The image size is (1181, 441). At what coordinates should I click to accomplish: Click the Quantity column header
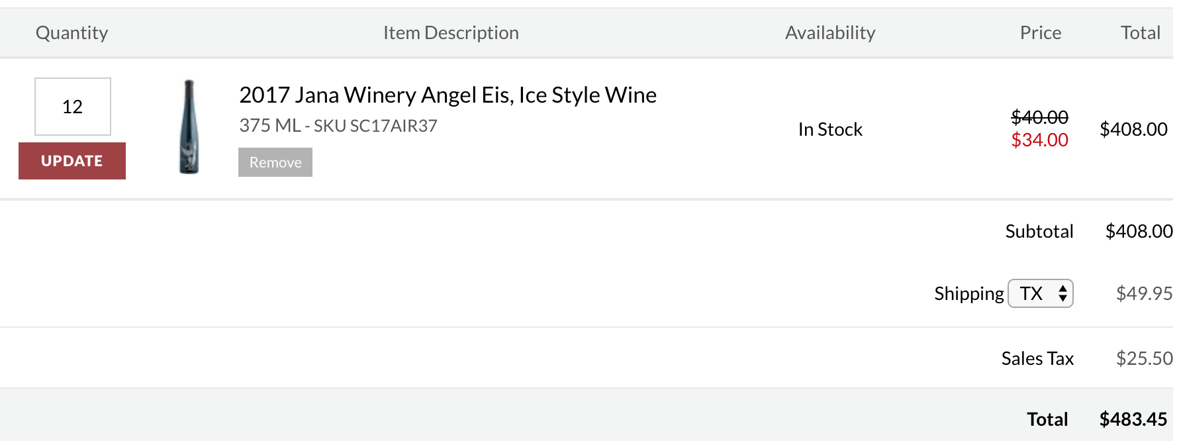[72, 32]
